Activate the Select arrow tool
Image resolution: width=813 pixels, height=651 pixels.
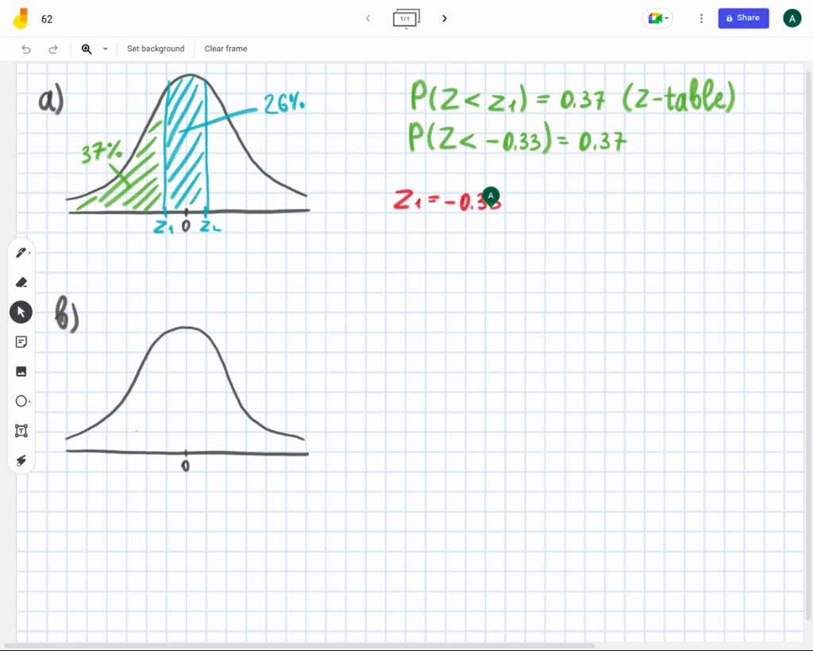click(21, 311)
